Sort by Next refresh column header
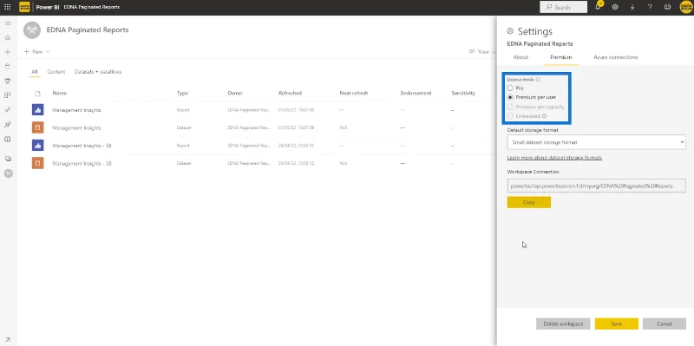694x346 pixels. [354, 94]
